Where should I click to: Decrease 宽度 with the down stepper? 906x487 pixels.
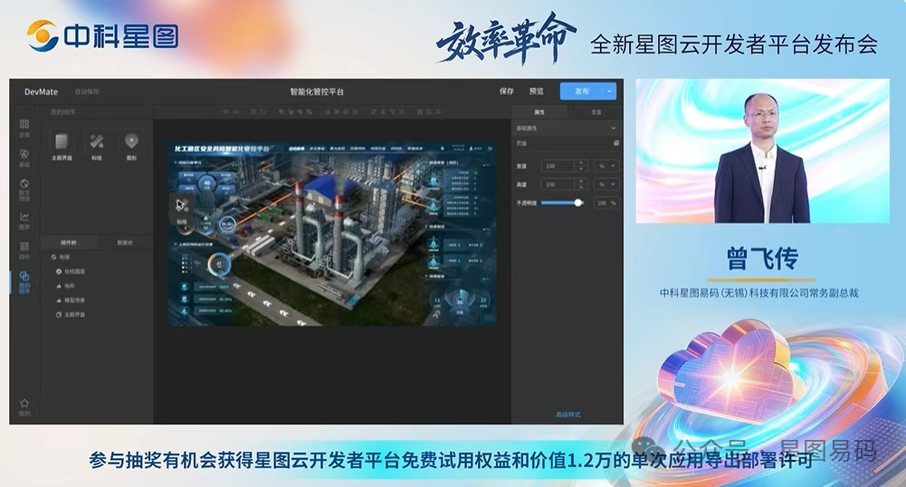[x=581, y=168]
